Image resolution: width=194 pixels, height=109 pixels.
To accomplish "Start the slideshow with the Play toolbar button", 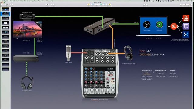I will pos(47,5).
